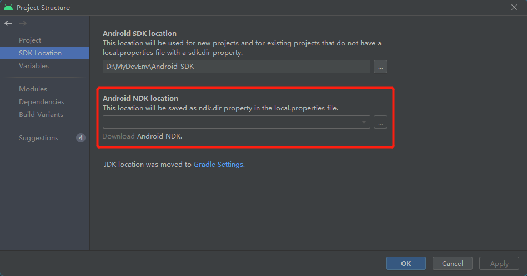Select SDK Location in the sidebar

tap(40, 53)
